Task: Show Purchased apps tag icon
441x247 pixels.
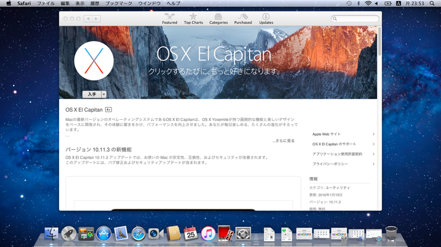Action: (243, 17)
